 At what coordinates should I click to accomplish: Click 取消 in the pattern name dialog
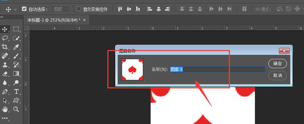coord(278,75)
